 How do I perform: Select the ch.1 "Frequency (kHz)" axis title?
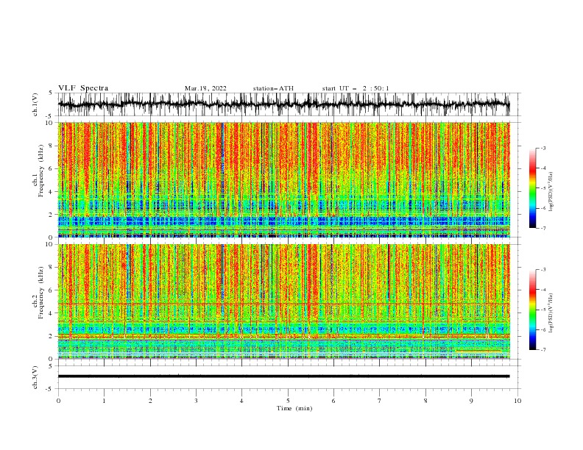click(x=41, y=171)
